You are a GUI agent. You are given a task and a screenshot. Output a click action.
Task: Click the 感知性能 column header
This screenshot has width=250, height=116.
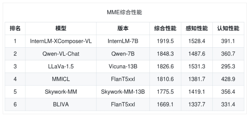(197, 28)
